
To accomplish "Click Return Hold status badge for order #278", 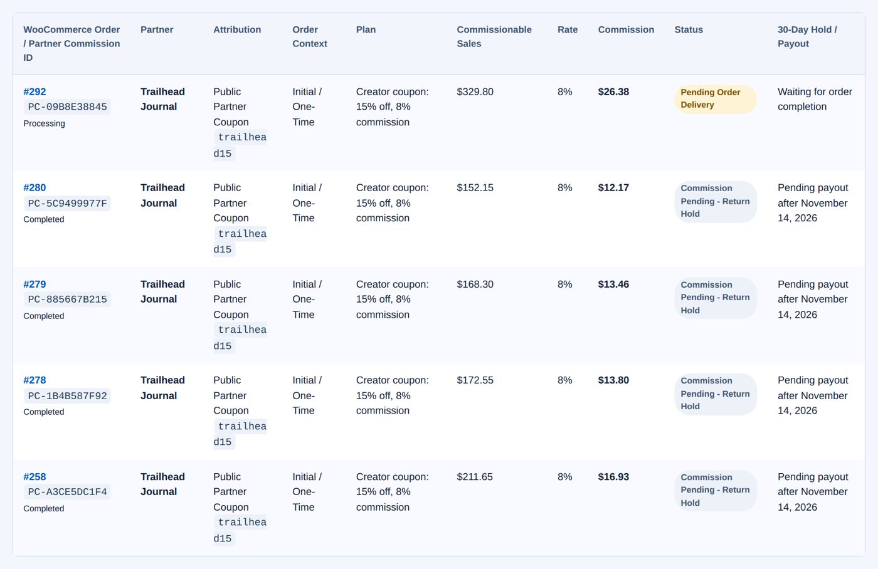I will pos(716,394).
